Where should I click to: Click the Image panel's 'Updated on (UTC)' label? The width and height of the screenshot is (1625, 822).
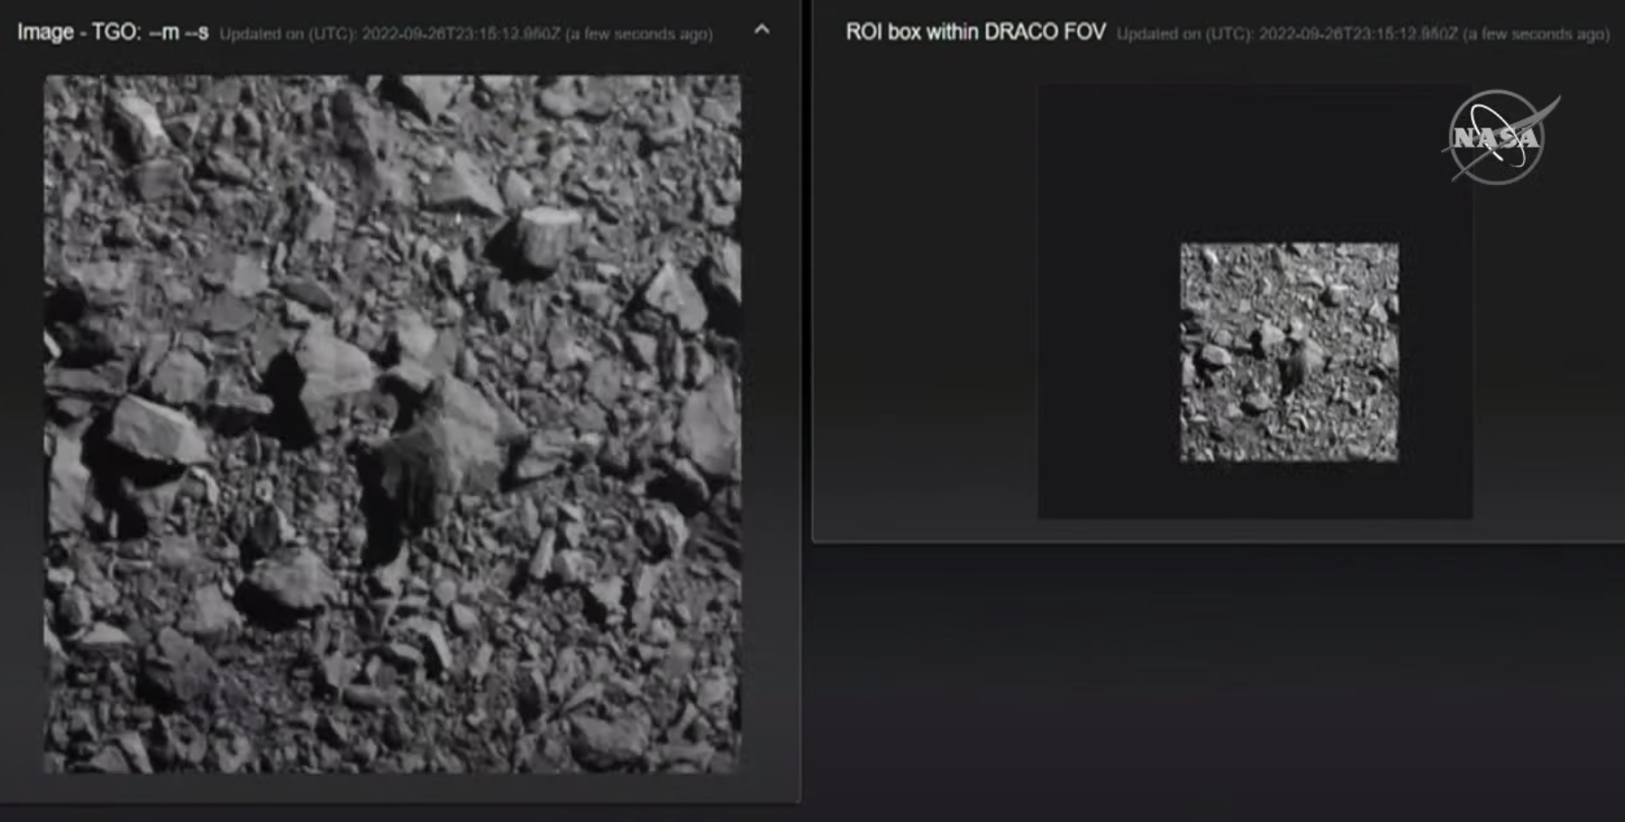coord(288,35)
